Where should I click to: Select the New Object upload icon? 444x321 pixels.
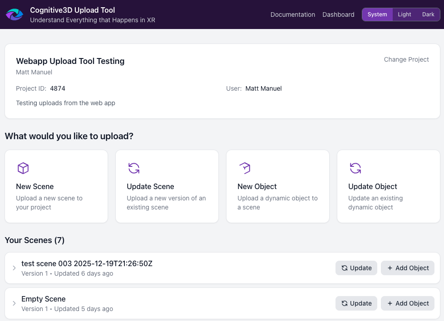pyautogui.click(x=245, y=168)
